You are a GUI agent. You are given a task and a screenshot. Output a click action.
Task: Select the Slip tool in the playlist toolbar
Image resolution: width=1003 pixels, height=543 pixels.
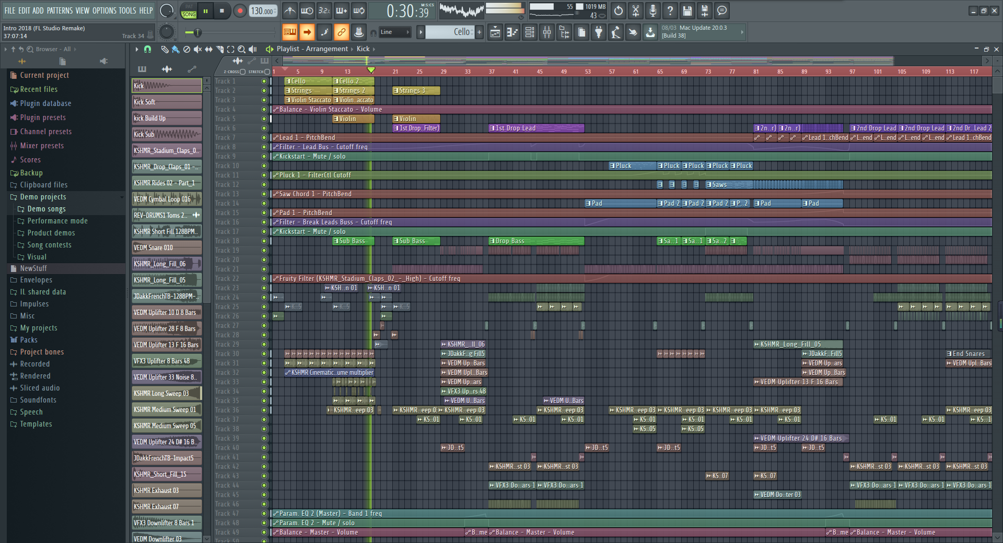(208, 49)
